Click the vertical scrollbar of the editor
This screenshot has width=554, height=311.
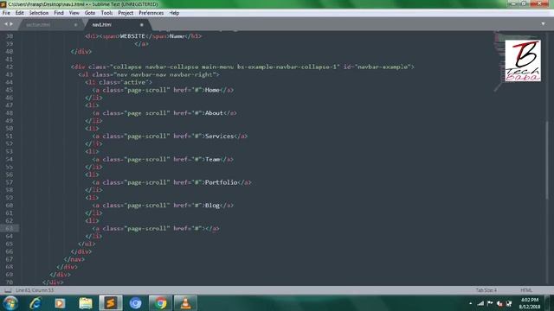(547, 159)
